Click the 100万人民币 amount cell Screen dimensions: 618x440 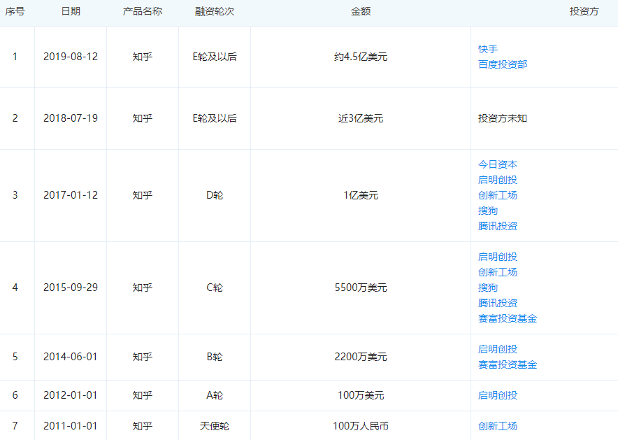click(361, 426)
